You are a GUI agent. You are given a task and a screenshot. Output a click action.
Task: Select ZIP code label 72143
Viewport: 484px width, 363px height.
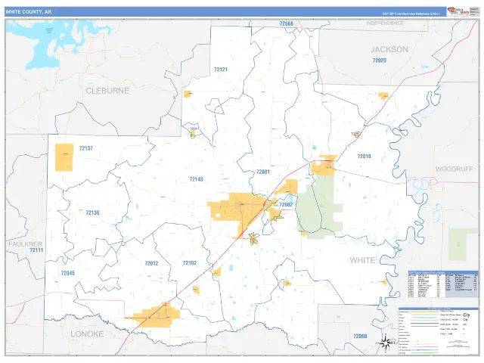coord(197,179)
